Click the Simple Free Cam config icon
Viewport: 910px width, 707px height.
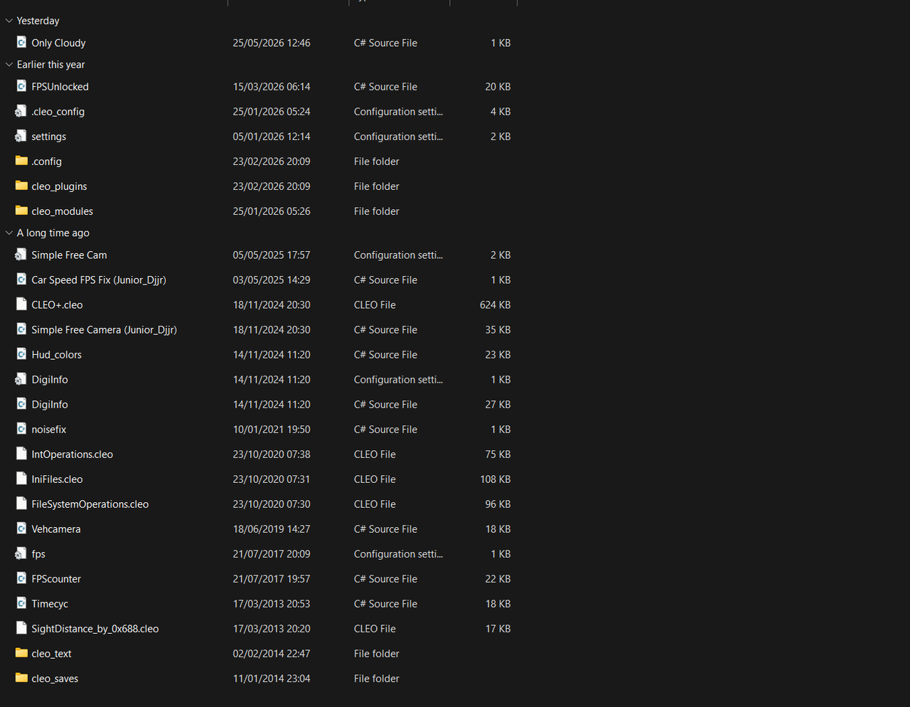click(x=21, y=255)
